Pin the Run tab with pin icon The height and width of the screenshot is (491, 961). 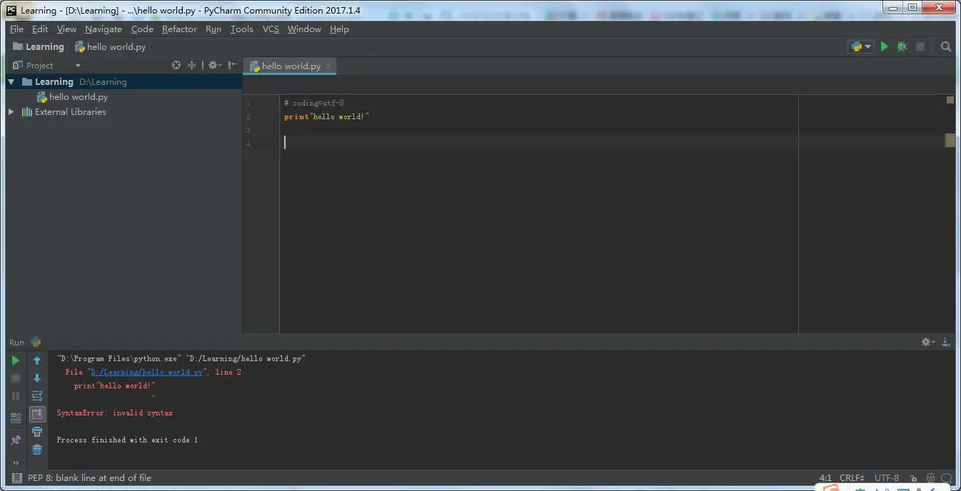tap(16, 440)
